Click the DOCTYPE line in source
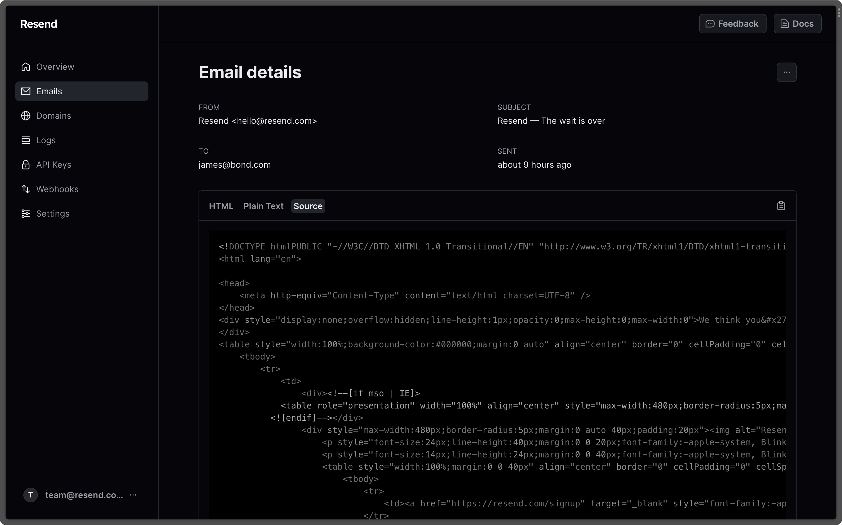This screenshot has width=842, height=525. click(502, 247)
